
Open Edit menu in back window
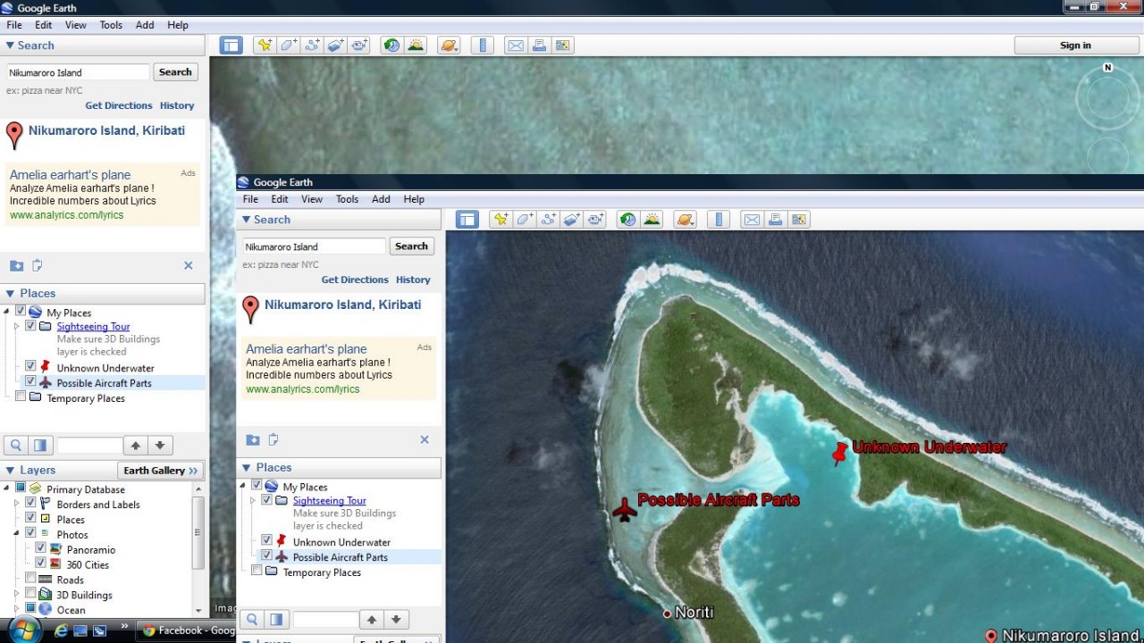tap(44, 25)
